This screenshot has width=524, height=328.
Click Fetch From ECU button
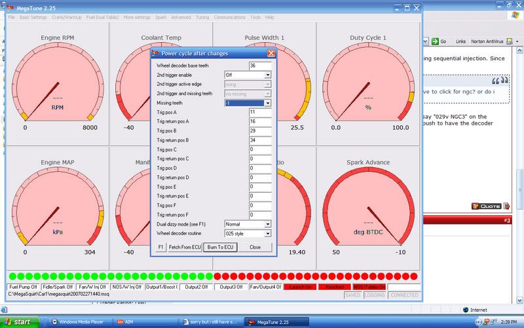tap(185, 247)
